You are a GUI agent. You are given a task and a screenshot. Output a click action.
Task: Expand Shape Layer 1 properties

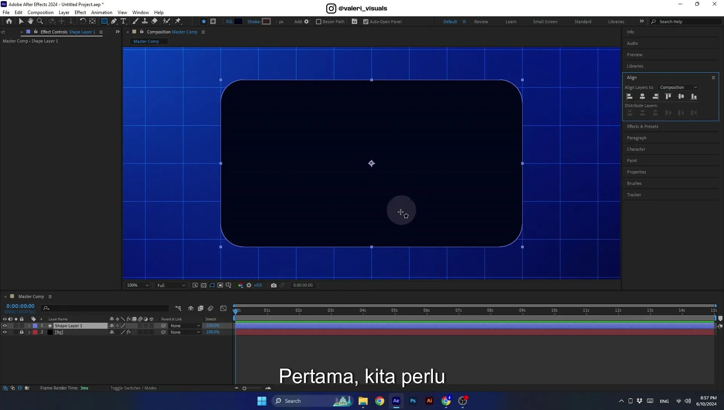pyautogui.click(x=29, y=326)
